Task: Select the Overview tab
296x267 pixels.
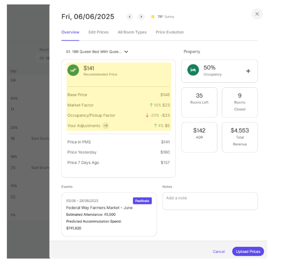Action: (70, 32)
